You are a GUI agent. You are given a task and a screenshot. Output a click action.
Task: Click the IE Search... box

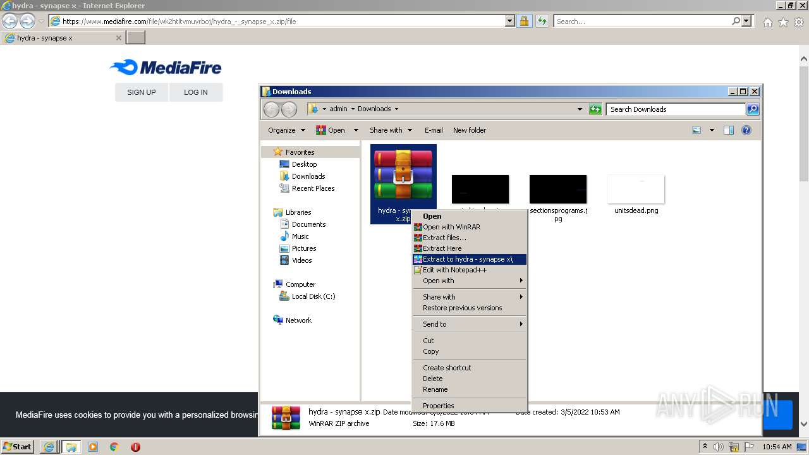pos(642,21)
